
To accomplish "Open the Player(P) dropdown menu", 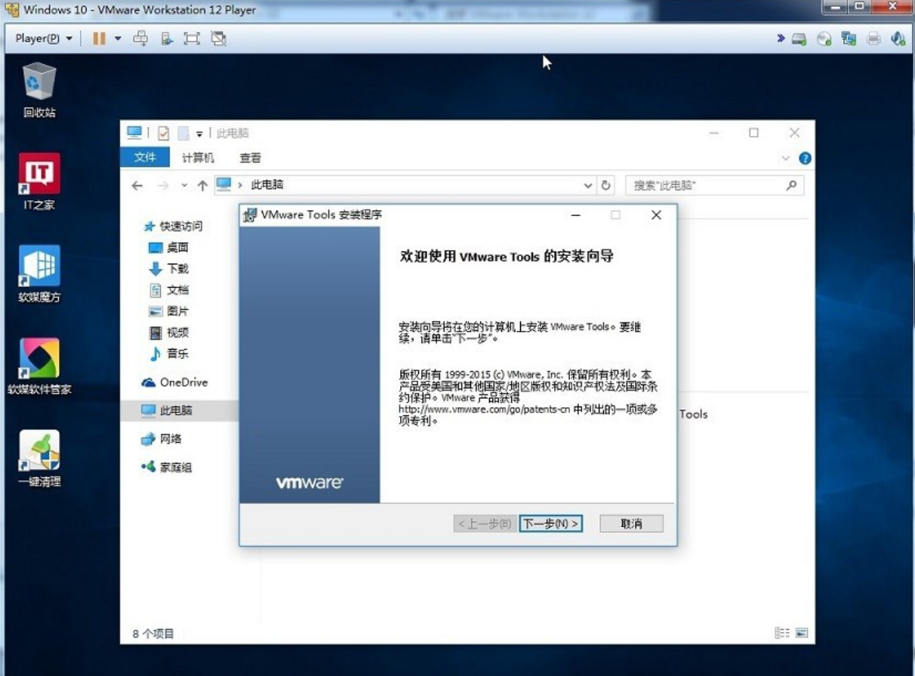I will tap(45, 38).
